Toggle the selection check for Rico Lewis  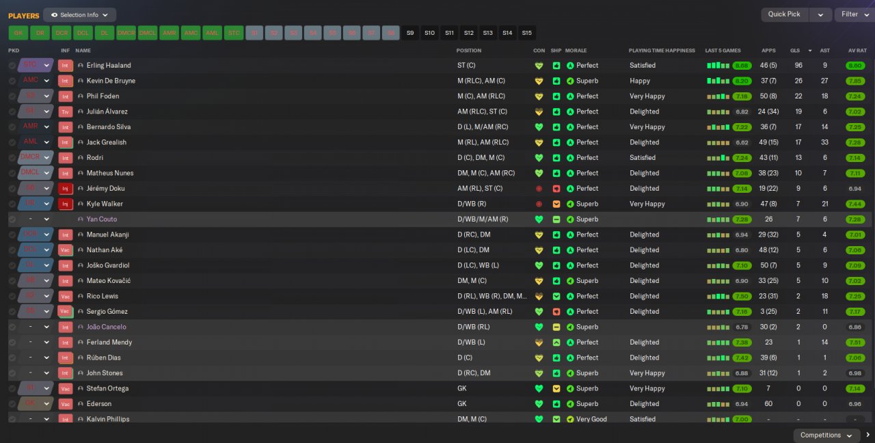click(x=12, y=296)
